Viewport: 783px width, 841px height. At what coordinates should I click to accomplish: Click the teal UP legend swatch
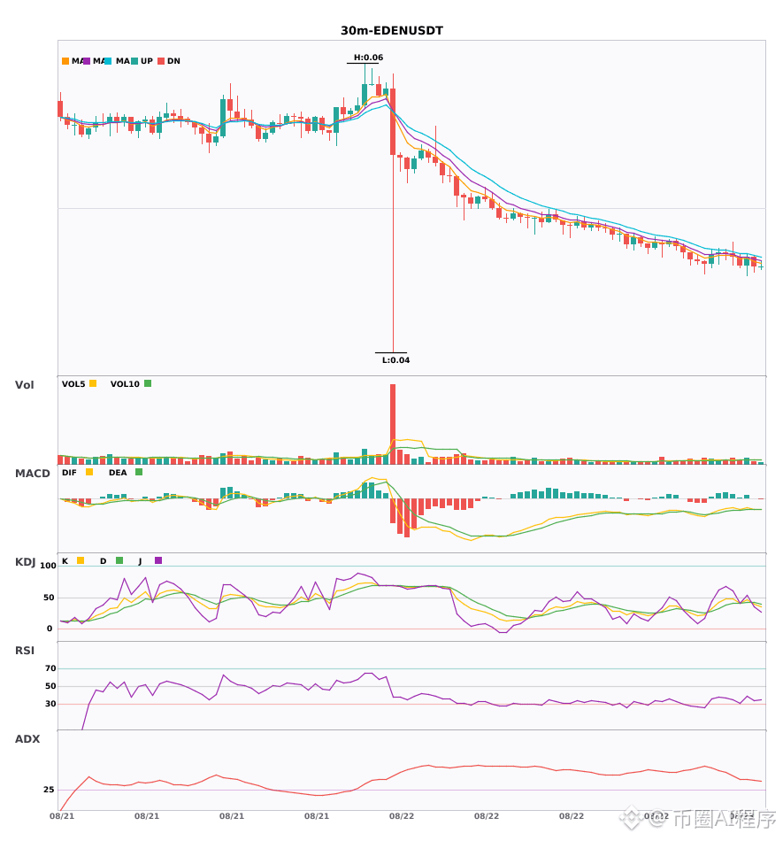pos(134,61)
